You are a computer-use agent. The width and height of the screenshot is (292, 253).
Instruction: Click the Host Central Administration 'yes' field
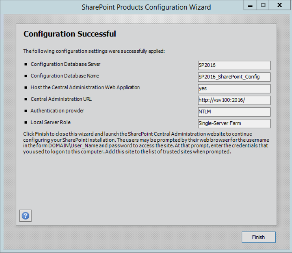pos(234,89)
